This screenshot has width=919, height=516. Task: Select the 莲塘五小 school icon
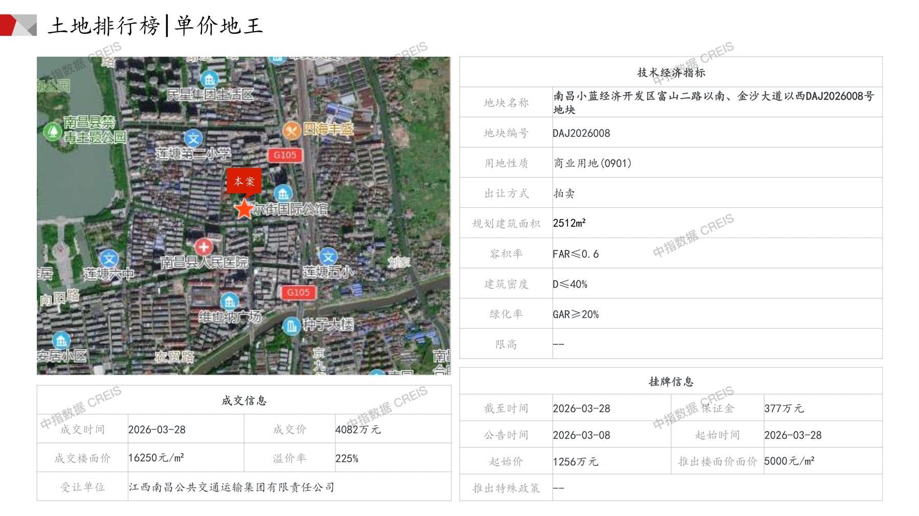pyautogui.click(x=328, y=256)
